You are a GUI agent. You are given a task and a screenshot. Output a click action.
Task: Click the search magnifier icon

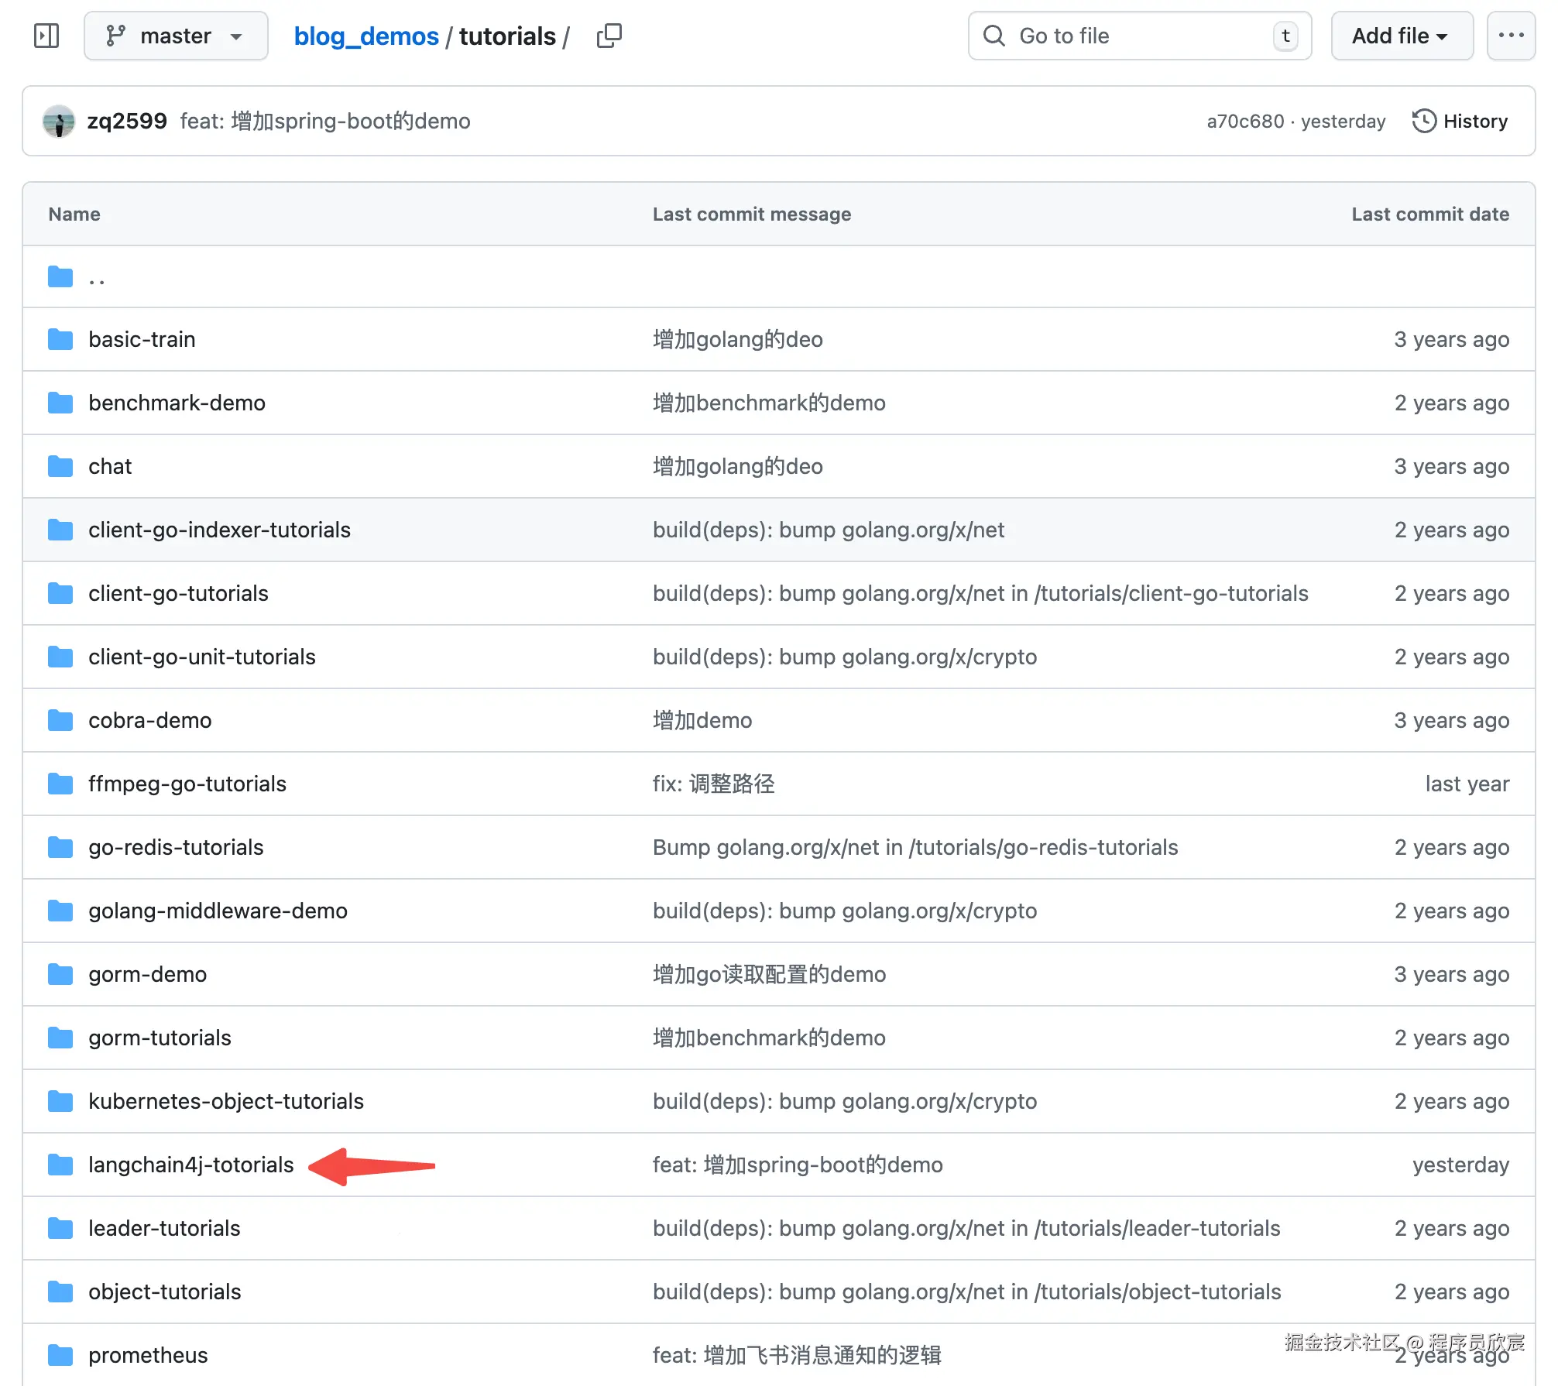(993, 36)
